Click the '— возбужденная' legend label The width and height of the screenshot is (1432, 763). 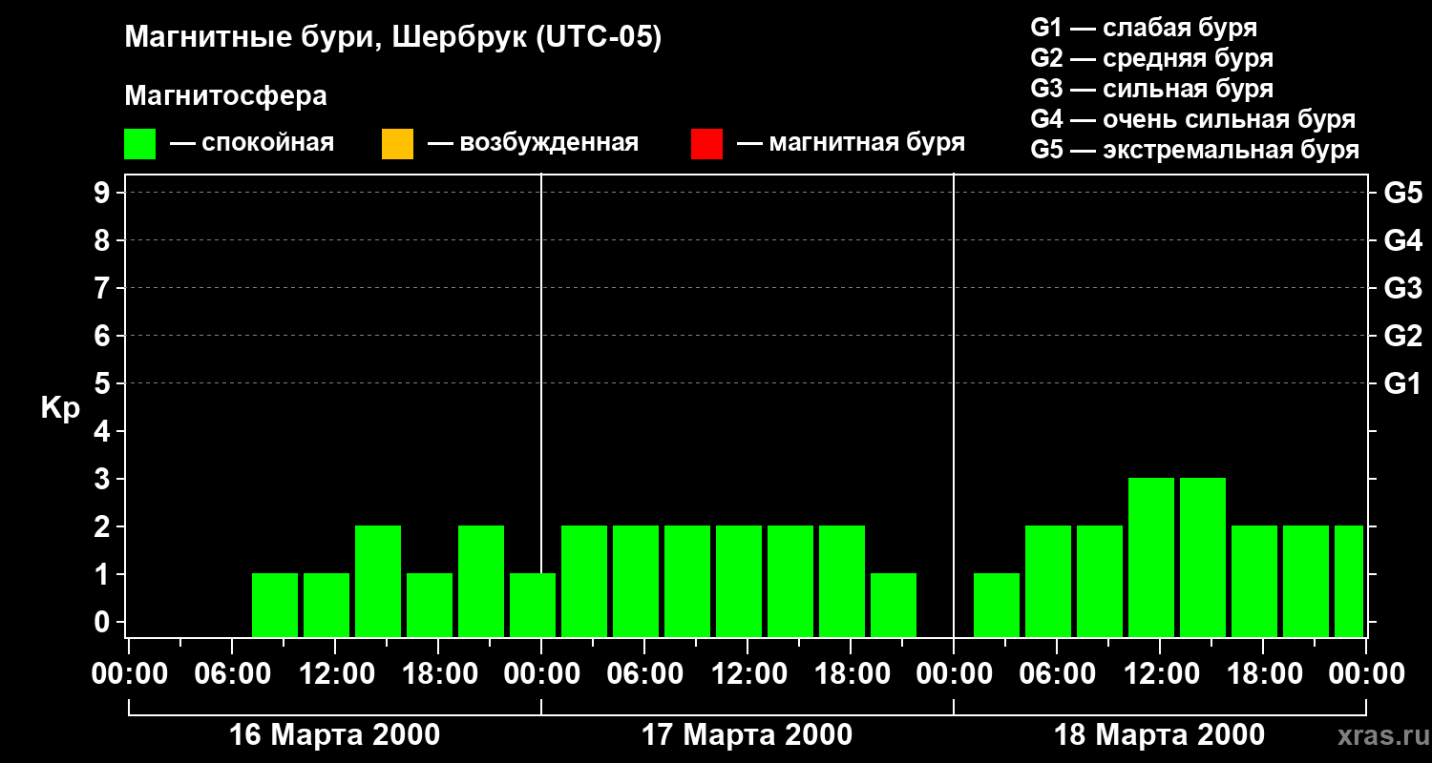tap(533, 143)
